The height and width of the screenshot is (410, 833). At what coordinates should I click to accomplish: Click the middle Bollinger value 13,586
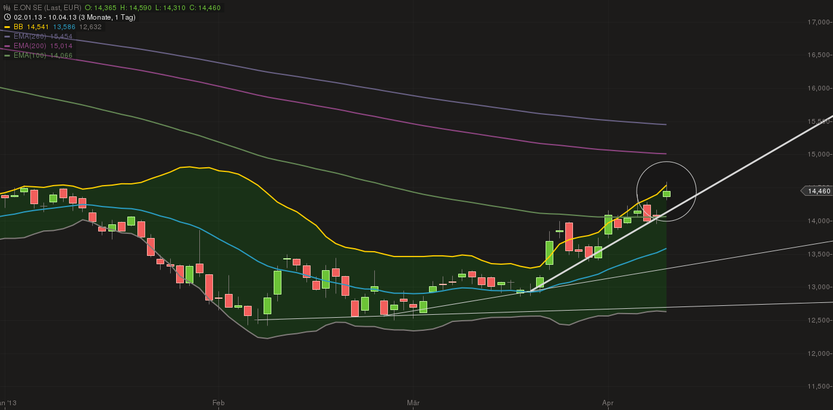64,27
